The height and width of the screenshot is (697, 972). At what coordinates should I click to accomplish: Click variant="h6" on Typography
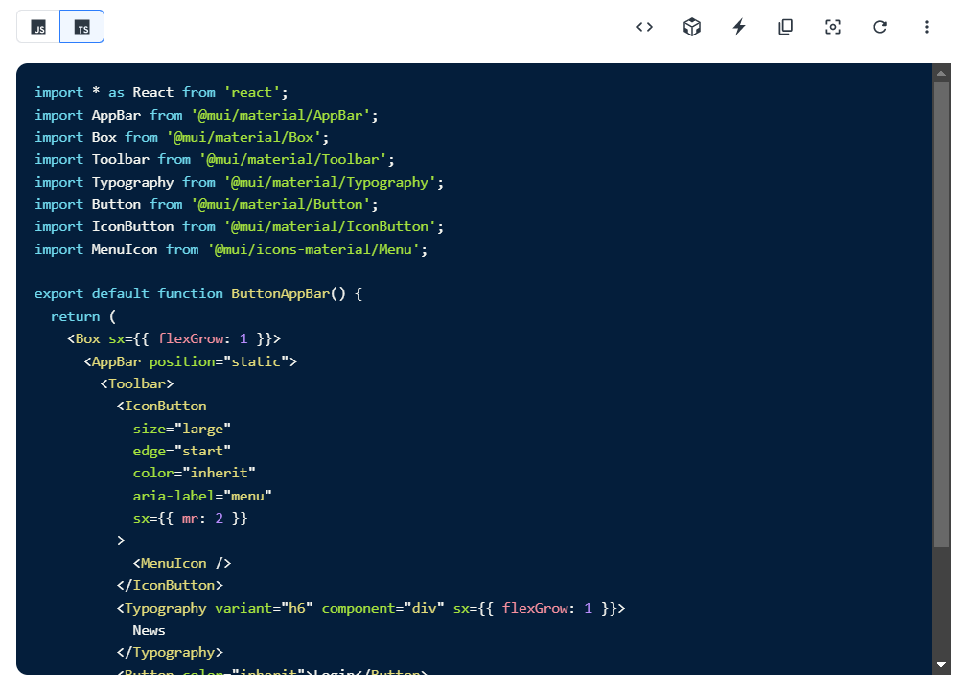coord(264,609)
